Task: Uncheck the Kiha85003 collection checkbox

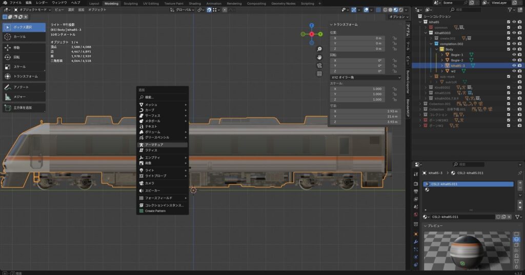Action: point(508,32)
